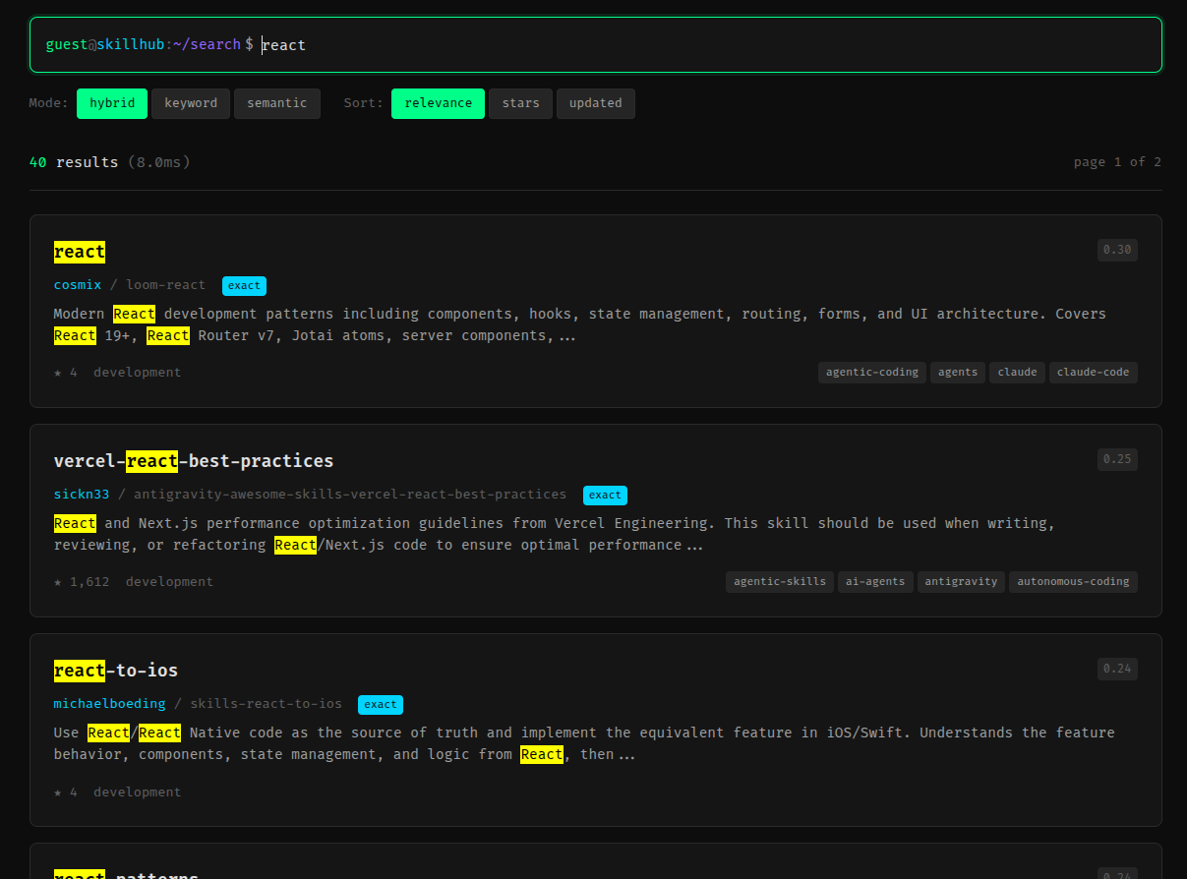
Task: Click the star icon on the react result
Action: coord(57,372)
